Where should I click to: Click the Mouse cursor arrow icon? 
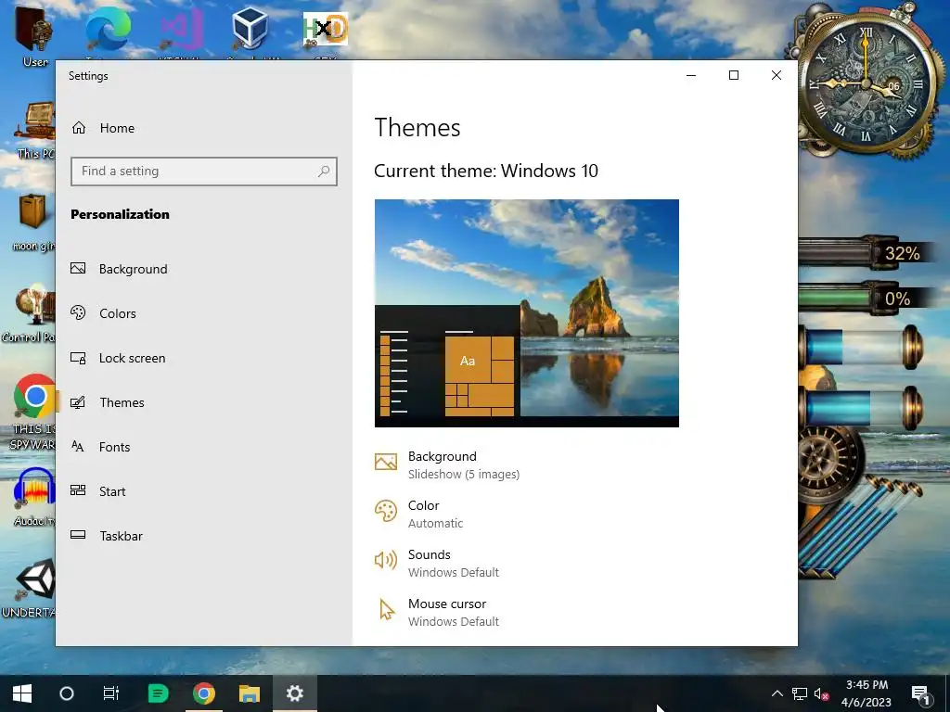(x=387, y=610)
